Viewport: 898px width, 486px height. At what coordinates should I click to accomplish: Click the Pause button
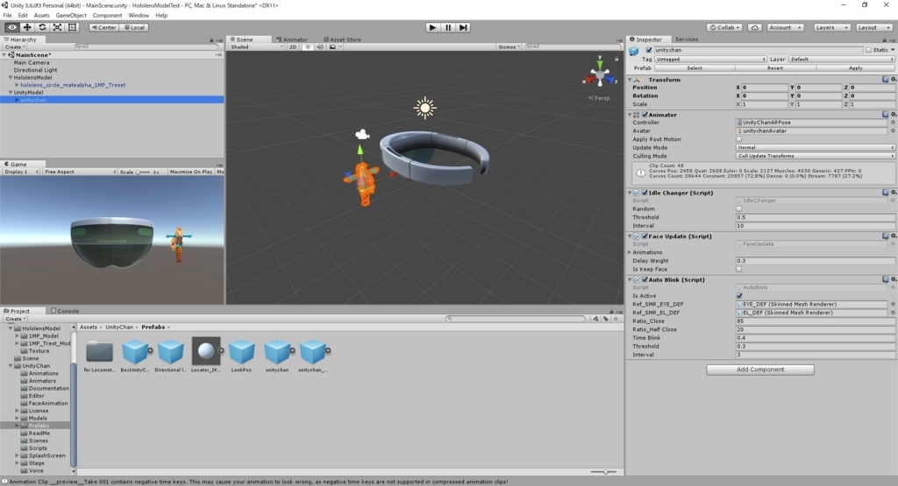[448, 27]
